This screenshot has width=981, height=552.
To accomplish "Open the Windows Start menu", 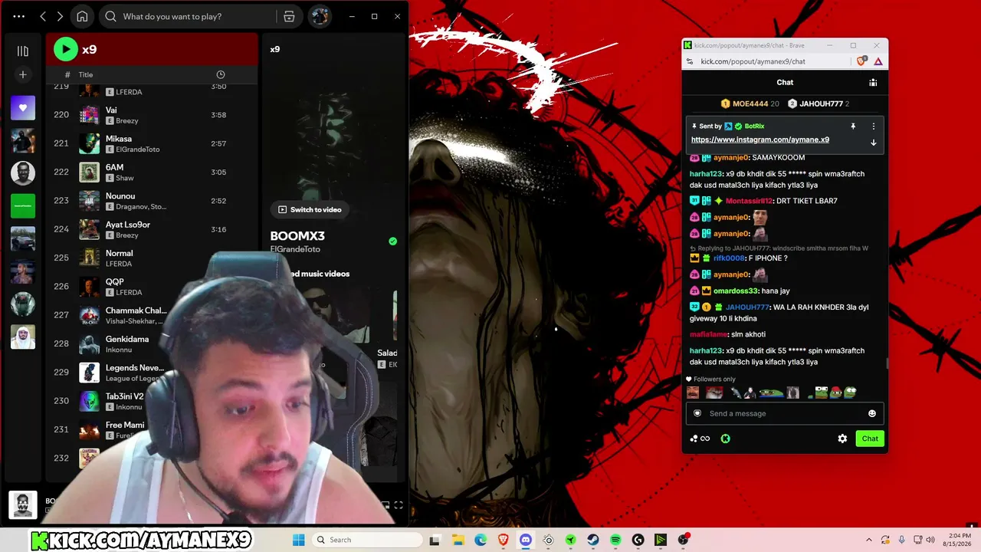I will tap(298, 540).
